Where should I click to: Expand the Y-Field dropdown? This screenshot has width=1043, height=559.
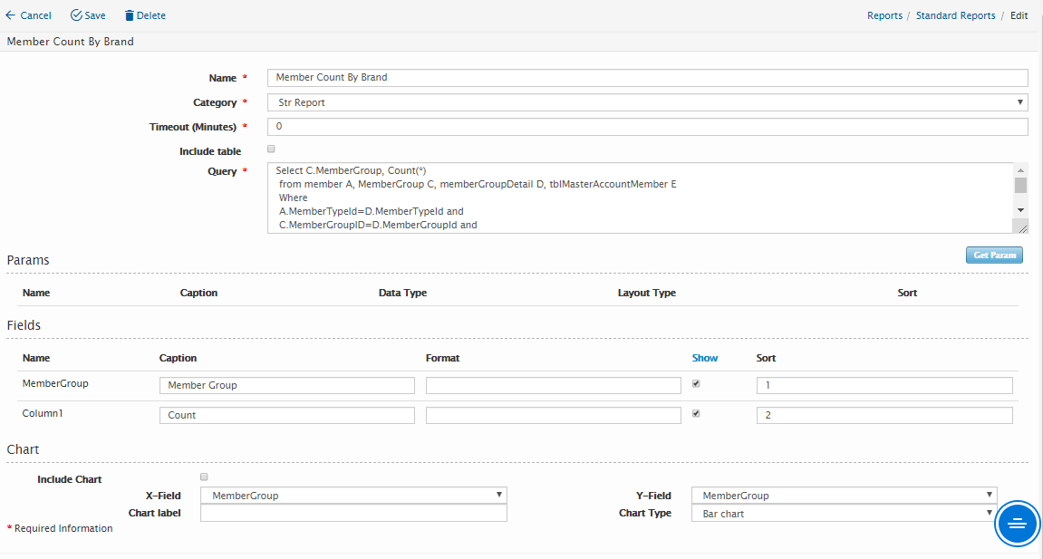(844, 496)
